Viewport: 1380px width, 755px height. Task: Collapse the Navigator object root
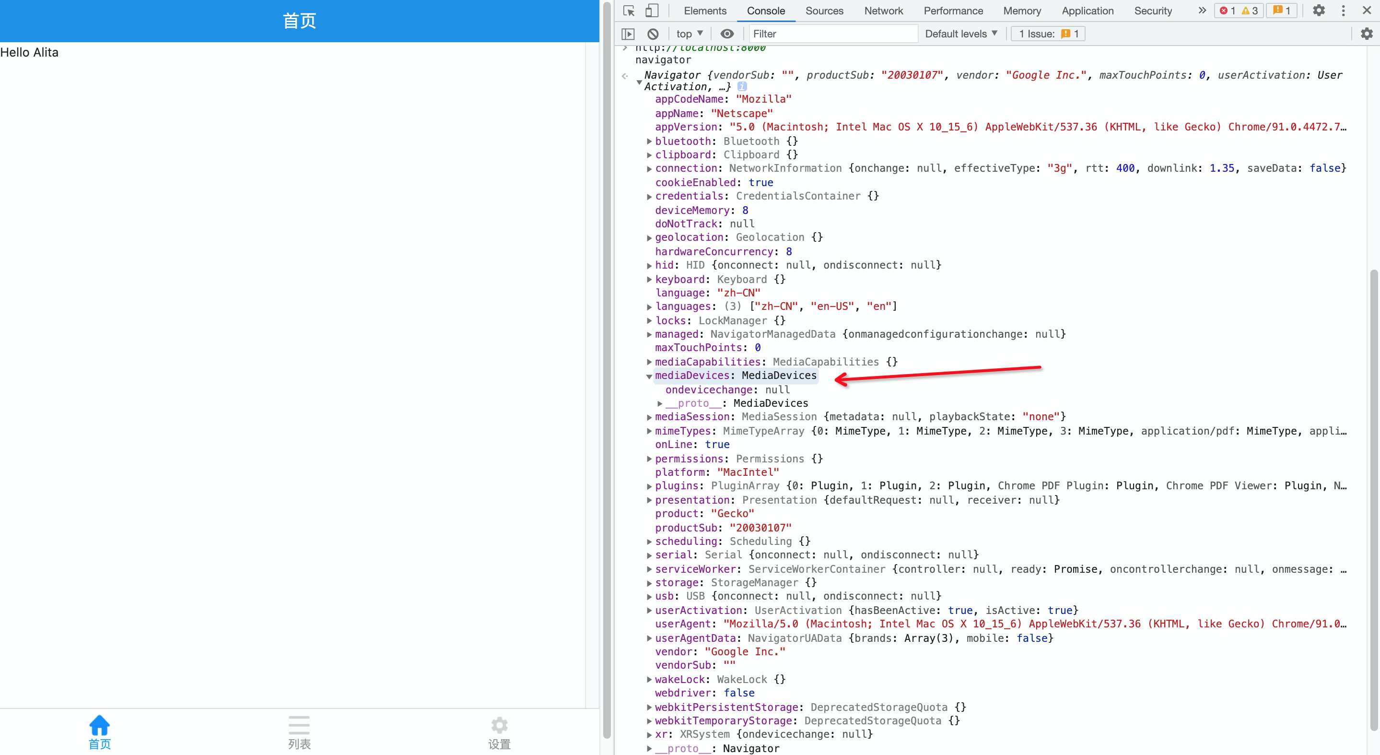tap(639, 82)
